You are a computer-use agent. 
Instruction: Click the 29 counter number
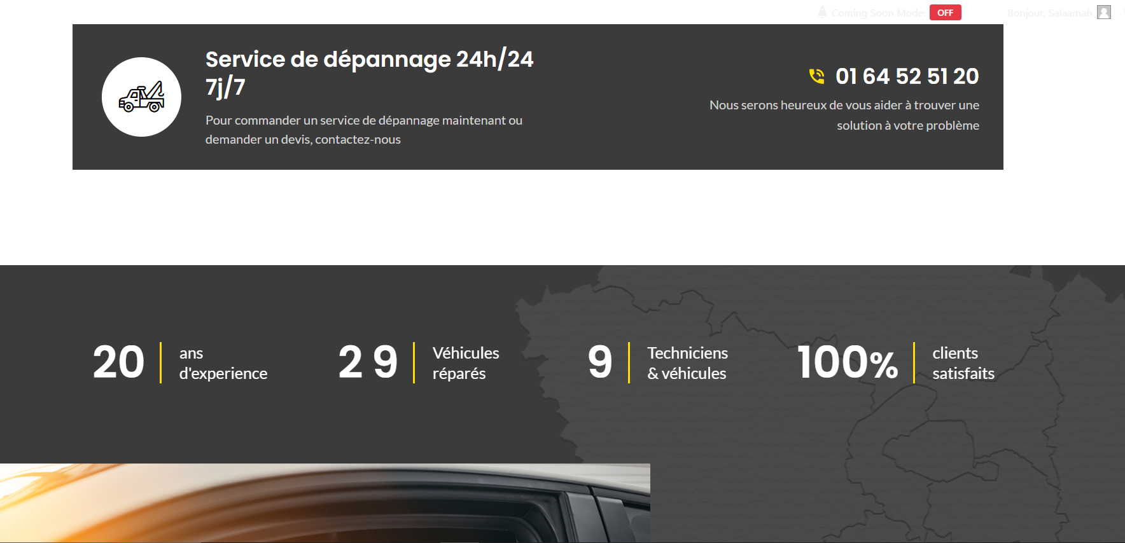[368, 362]
